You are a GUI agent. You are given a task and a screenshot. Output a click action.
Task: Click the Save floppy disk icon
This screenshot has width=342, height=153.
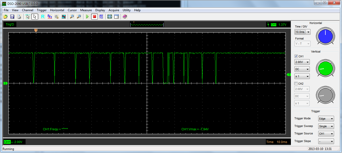click(x=12, y=17)
